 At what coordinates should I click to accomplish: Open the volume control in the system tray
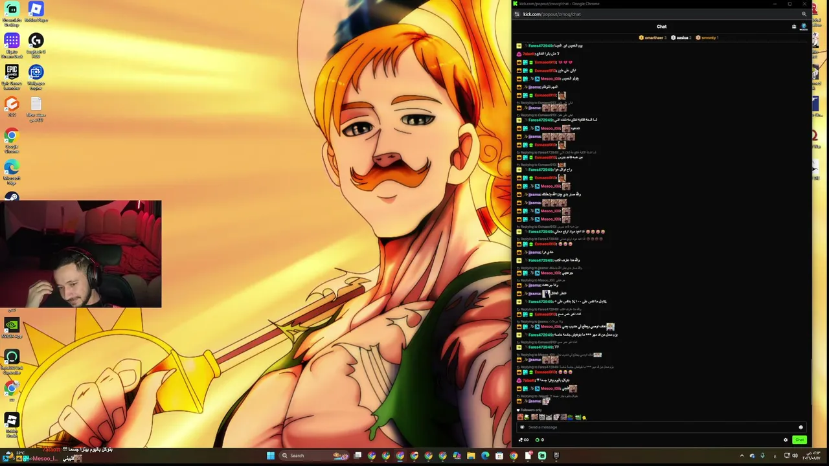pos(795,456)
